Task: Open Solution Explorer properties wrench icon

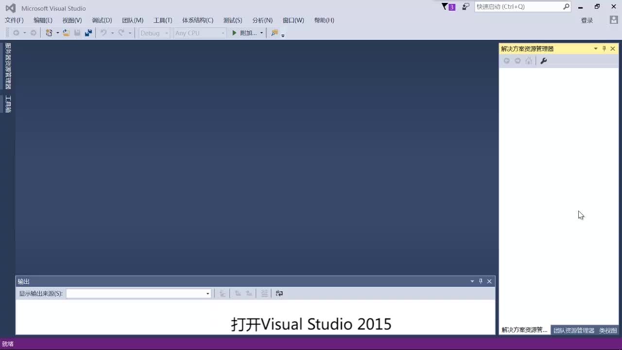Action: tap(544, 61)
